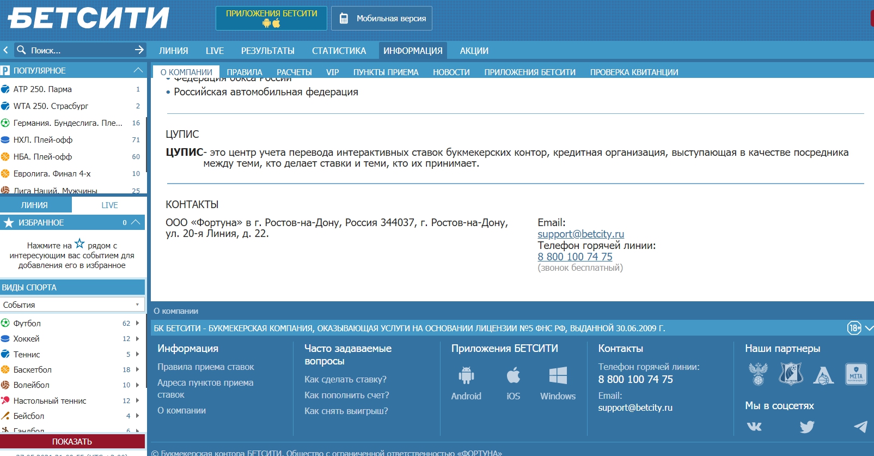Switch to the ПУНКТЫ ПРИЕМА tab

coord(386,72)
